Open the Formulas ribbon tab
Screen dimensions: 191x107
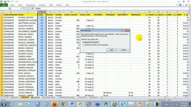coord(42,5)
